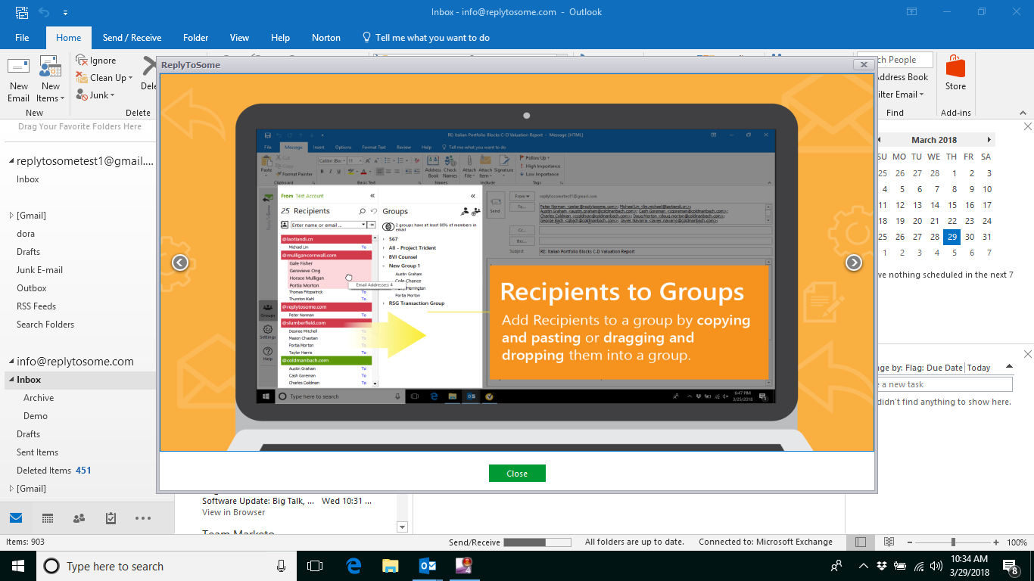1034x581 pixels.
Task: Open Customize Quick Access Toolbar dropdown
Action: [x=66, y=13]
